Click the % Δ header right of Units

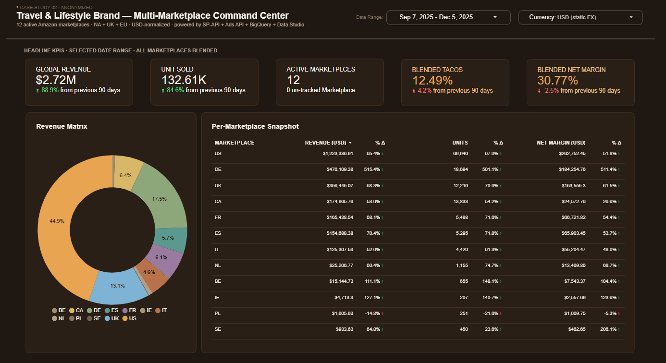(498, 143)
